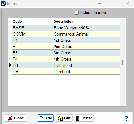Click the red X icon on Close
The width and height of the screenshot is (134, 124).
(10, 118)
